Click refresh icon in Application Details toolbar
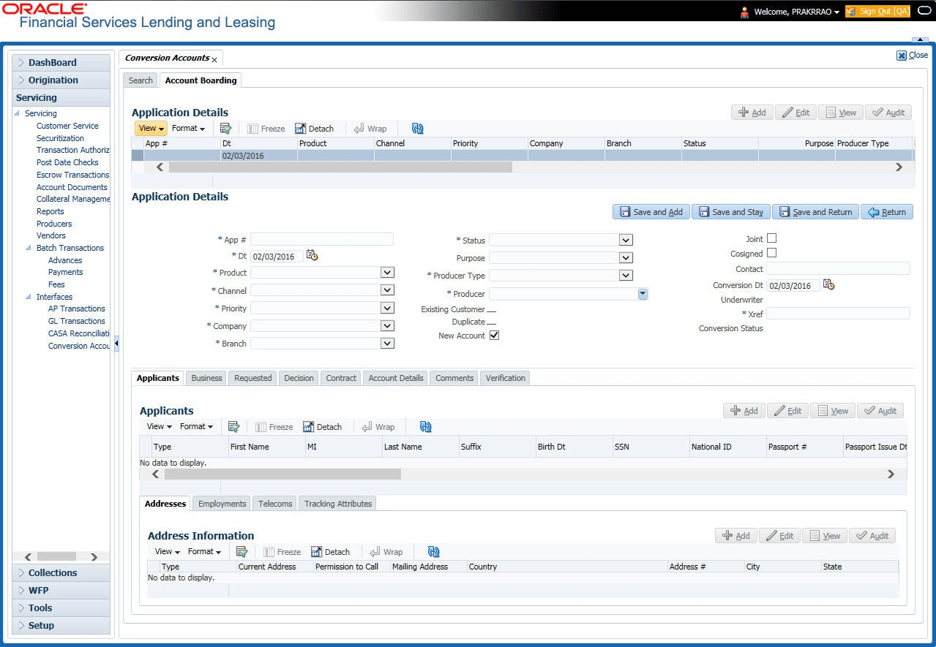The width and height of the screenshot is (936, 647). 418,129
